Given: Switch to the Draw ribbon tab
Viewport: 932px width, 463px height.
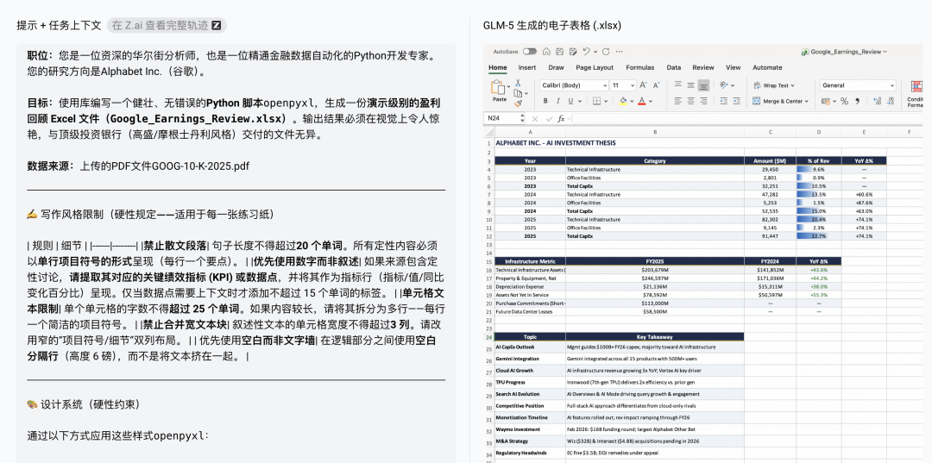Looking at the screenshot, I should tap(556, 67).
